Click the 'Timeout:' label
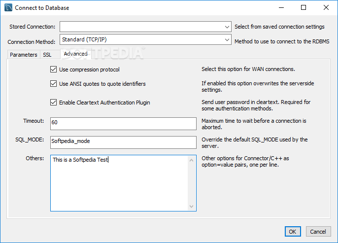 tap(34, 121)
